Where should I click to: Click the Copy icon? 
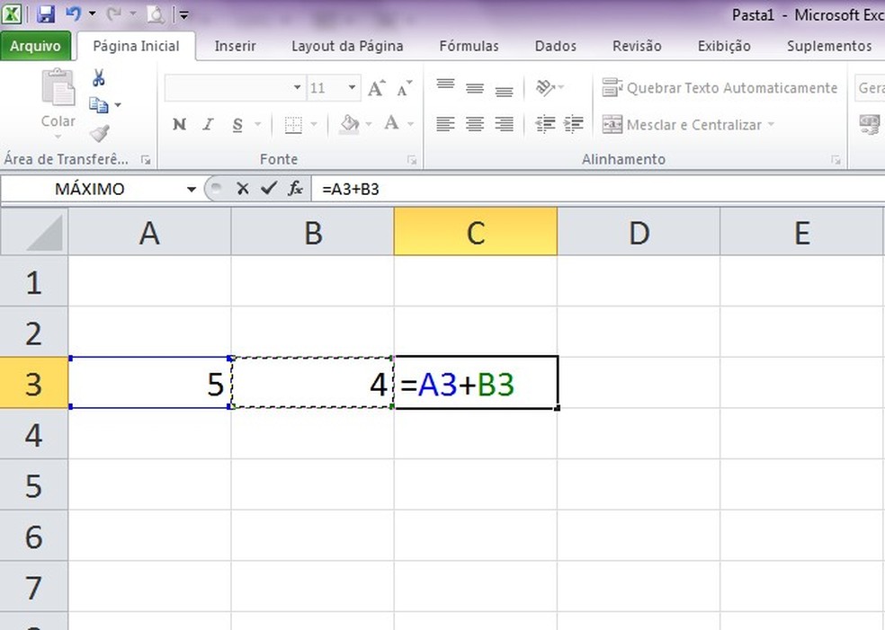(x=99, y=105)
